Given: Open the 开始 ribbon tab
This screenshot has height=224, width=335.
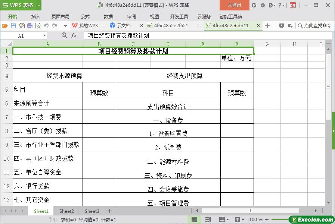Looking at the screenshot, I should pos(13,17).
